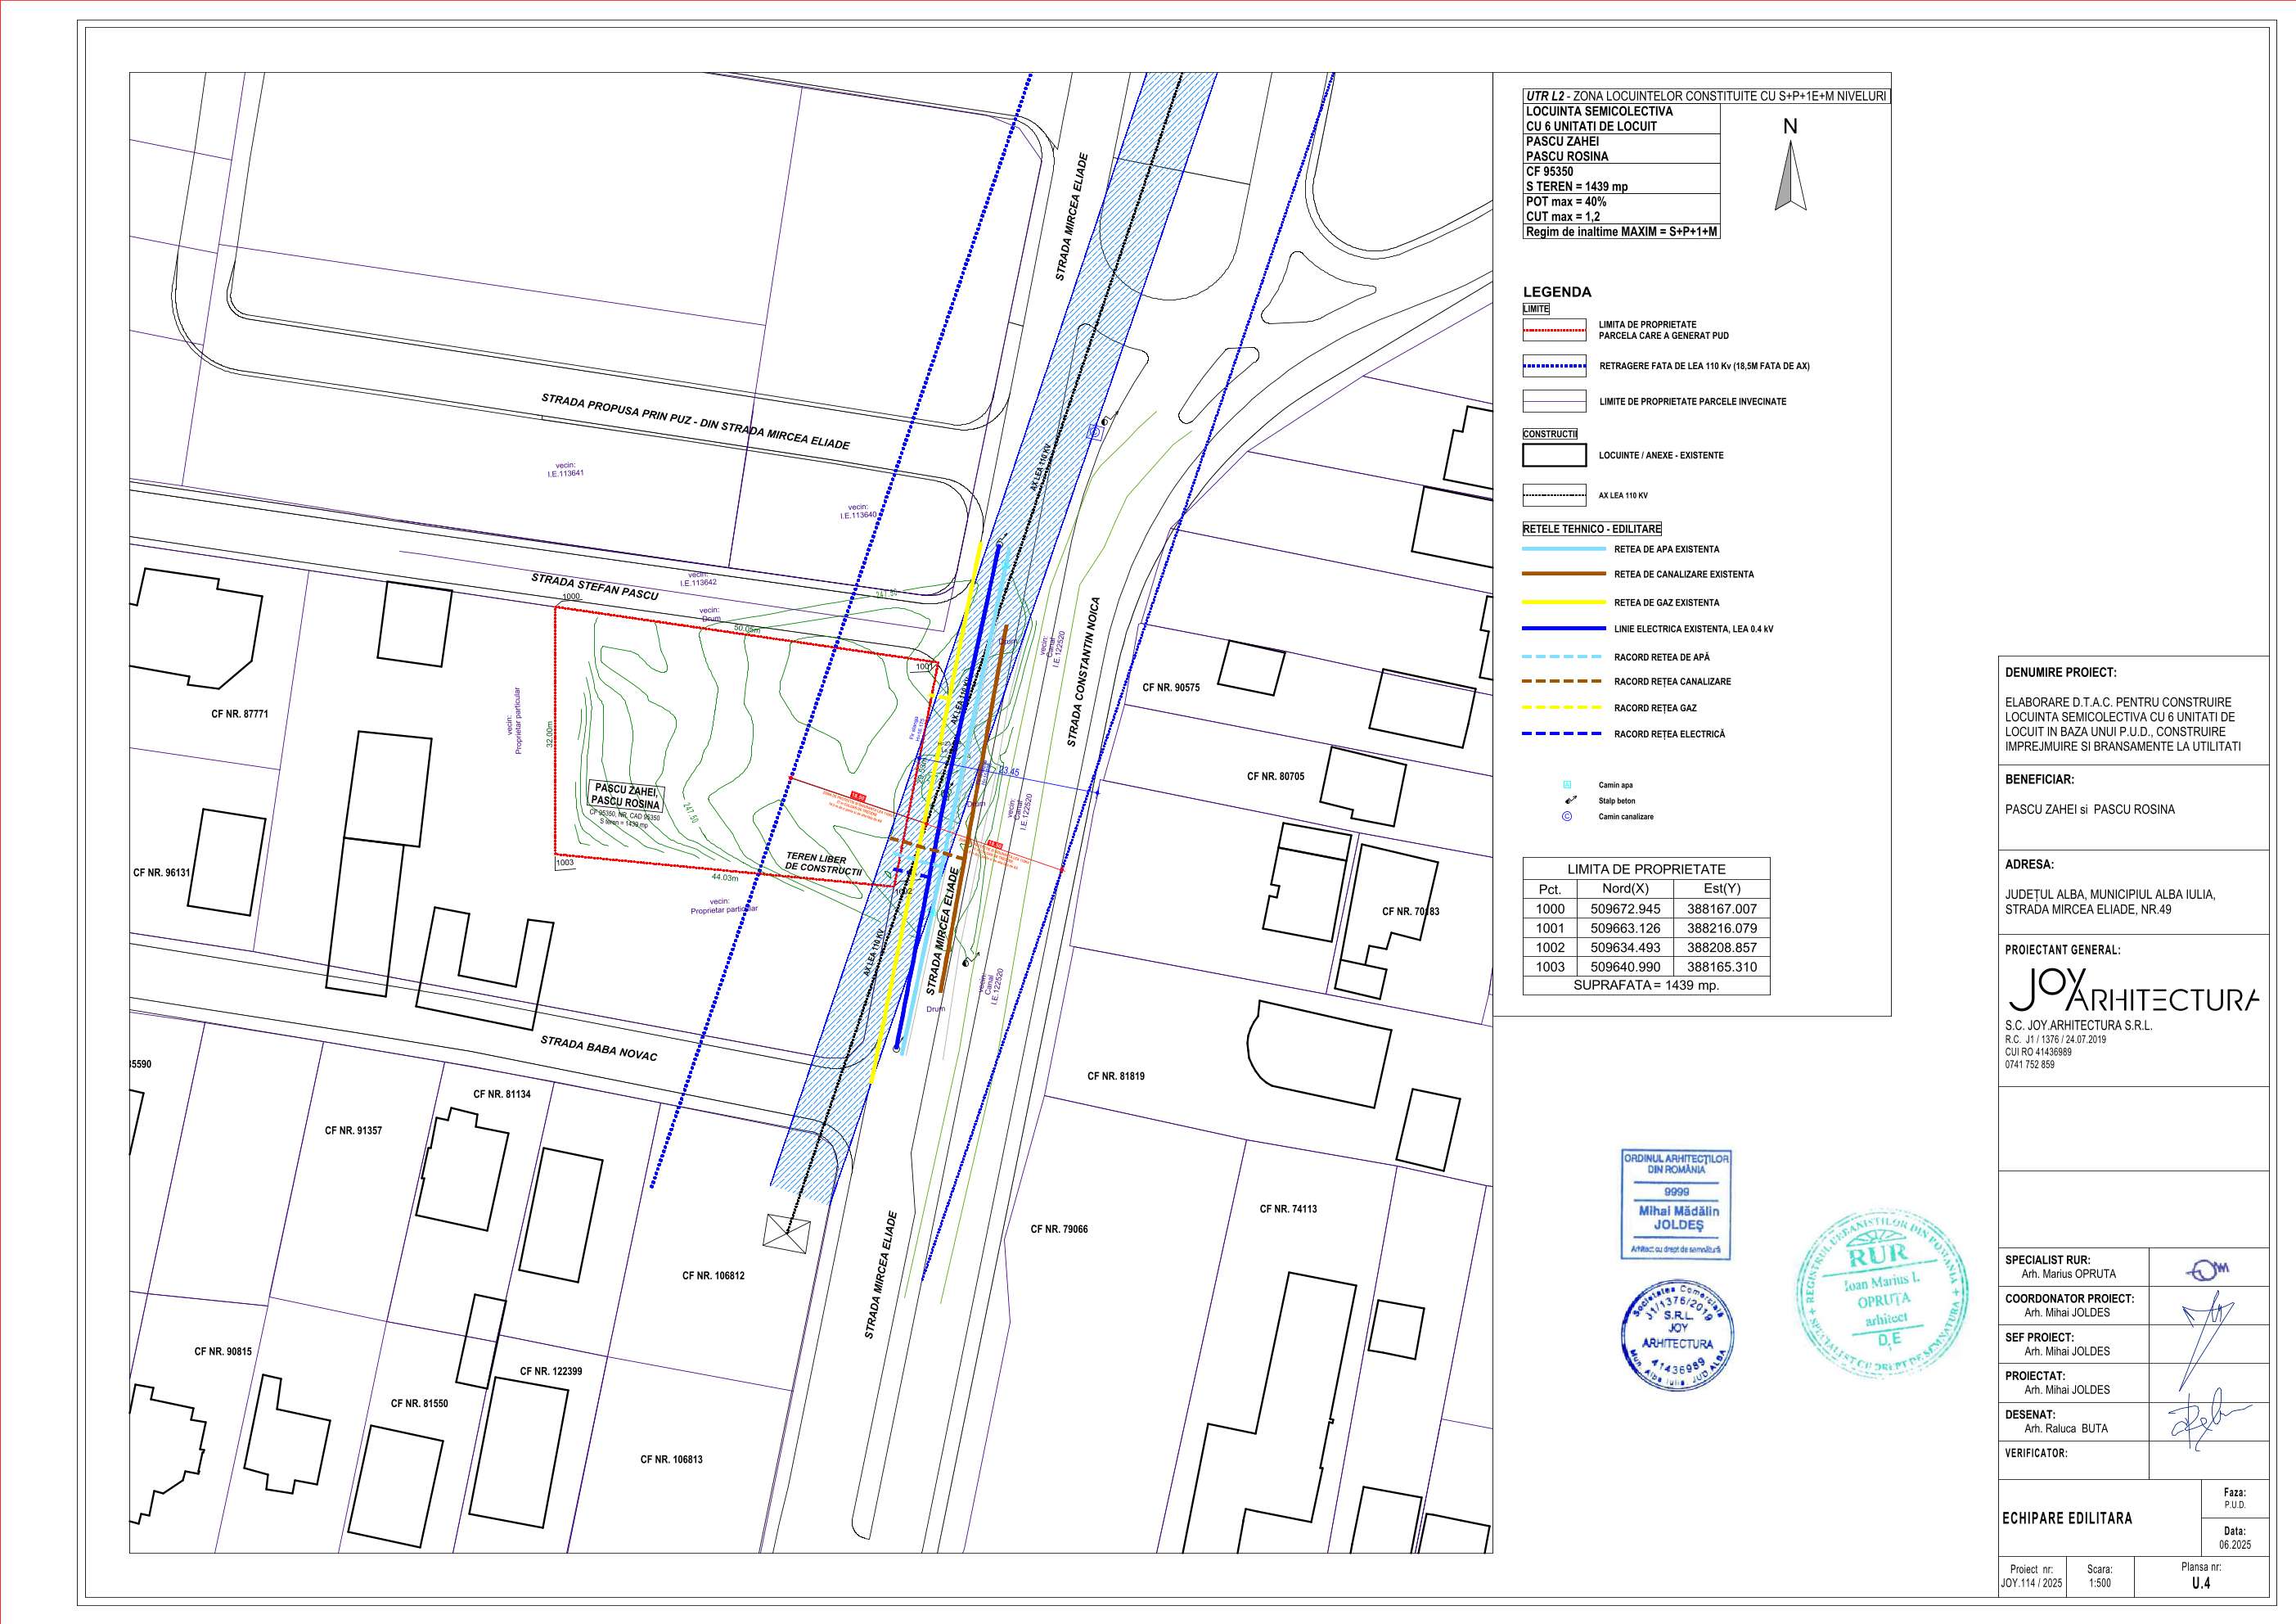Click the signature beside Arh. Marius OPRUTA
Image resolution: width=2296 pixels, height=1624 pixels.
point(2208,1270)
